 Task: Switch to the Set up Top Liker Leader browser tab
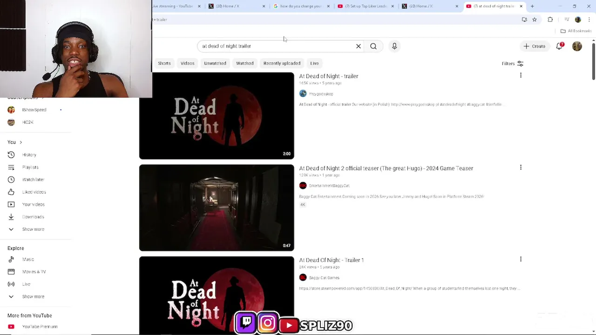[x=366, y=6]
